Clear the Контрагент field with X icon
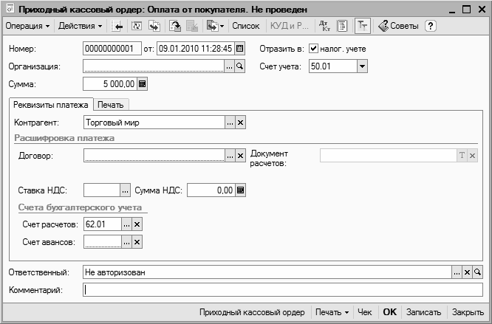 [240, 123]
